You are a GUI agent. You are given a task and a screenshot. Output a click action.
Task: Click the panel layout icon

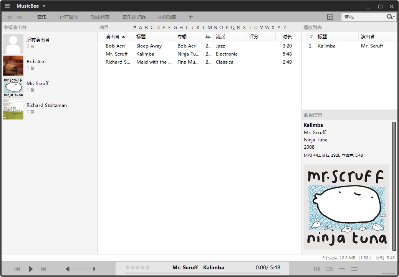click(330, 17)
